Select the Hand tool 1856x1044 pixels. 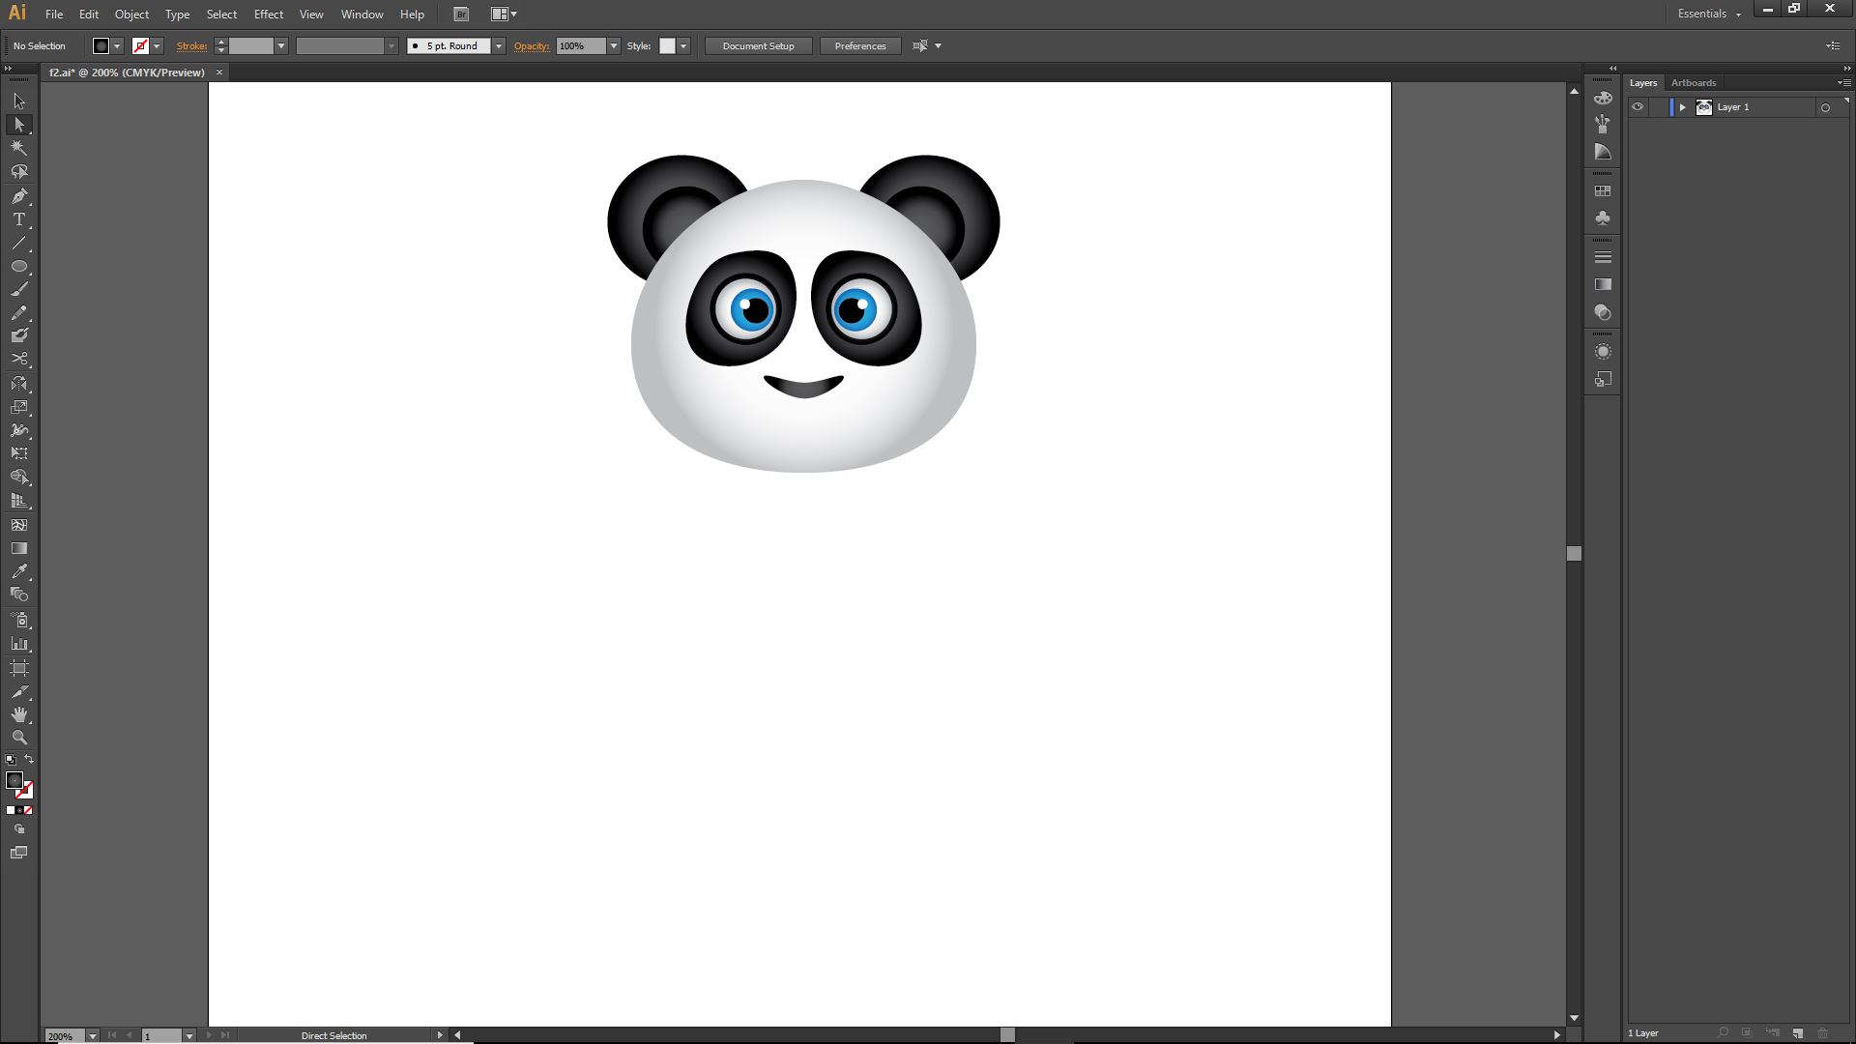point(18,714)
